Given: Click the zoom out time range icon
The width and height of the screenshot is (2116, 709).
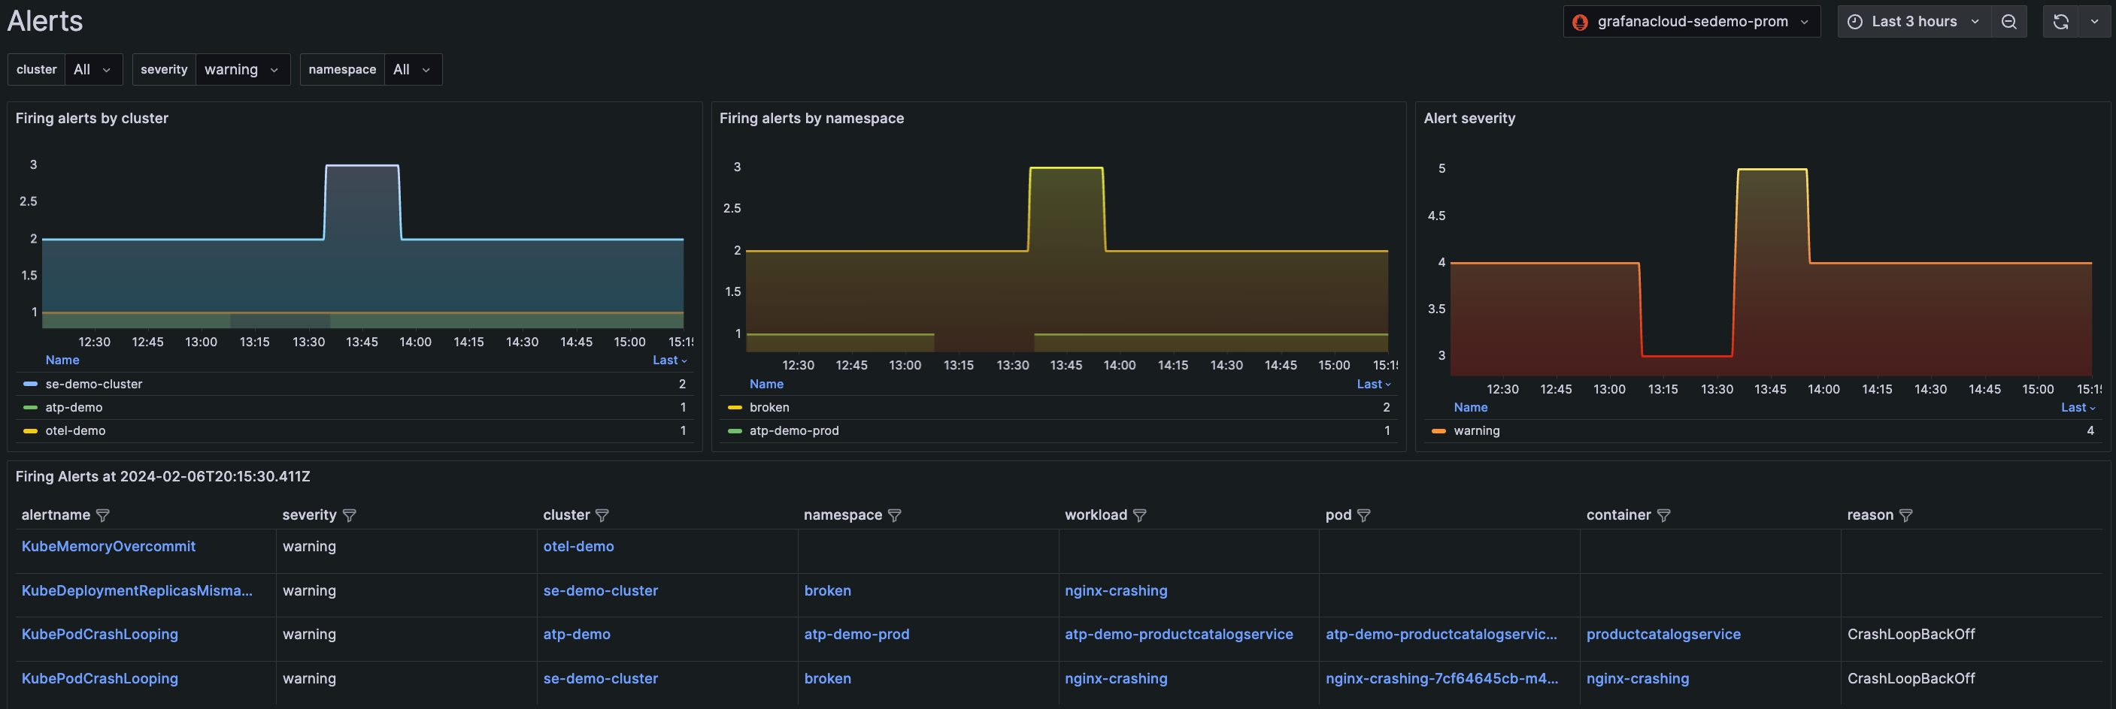Looking at the screenshot, I should coord(2008,23).
